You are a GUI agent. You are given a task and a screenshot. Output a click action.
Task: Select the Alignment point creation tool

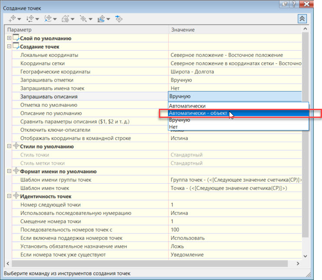(x=48, y=19)
